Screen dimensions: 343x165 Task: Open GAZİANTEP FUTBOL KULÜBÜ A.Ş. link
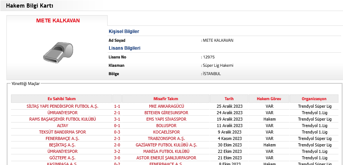tap(166, 145)
